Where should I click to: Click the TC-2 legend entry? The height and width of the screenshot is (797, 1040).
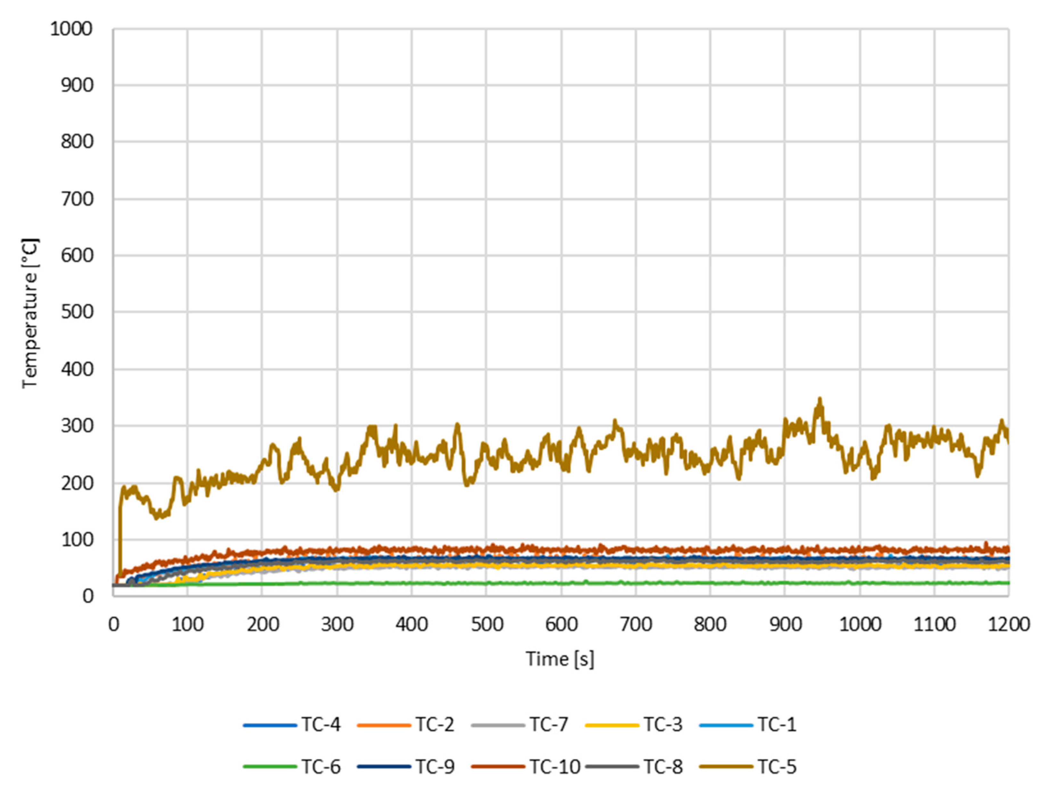point(435,724)
